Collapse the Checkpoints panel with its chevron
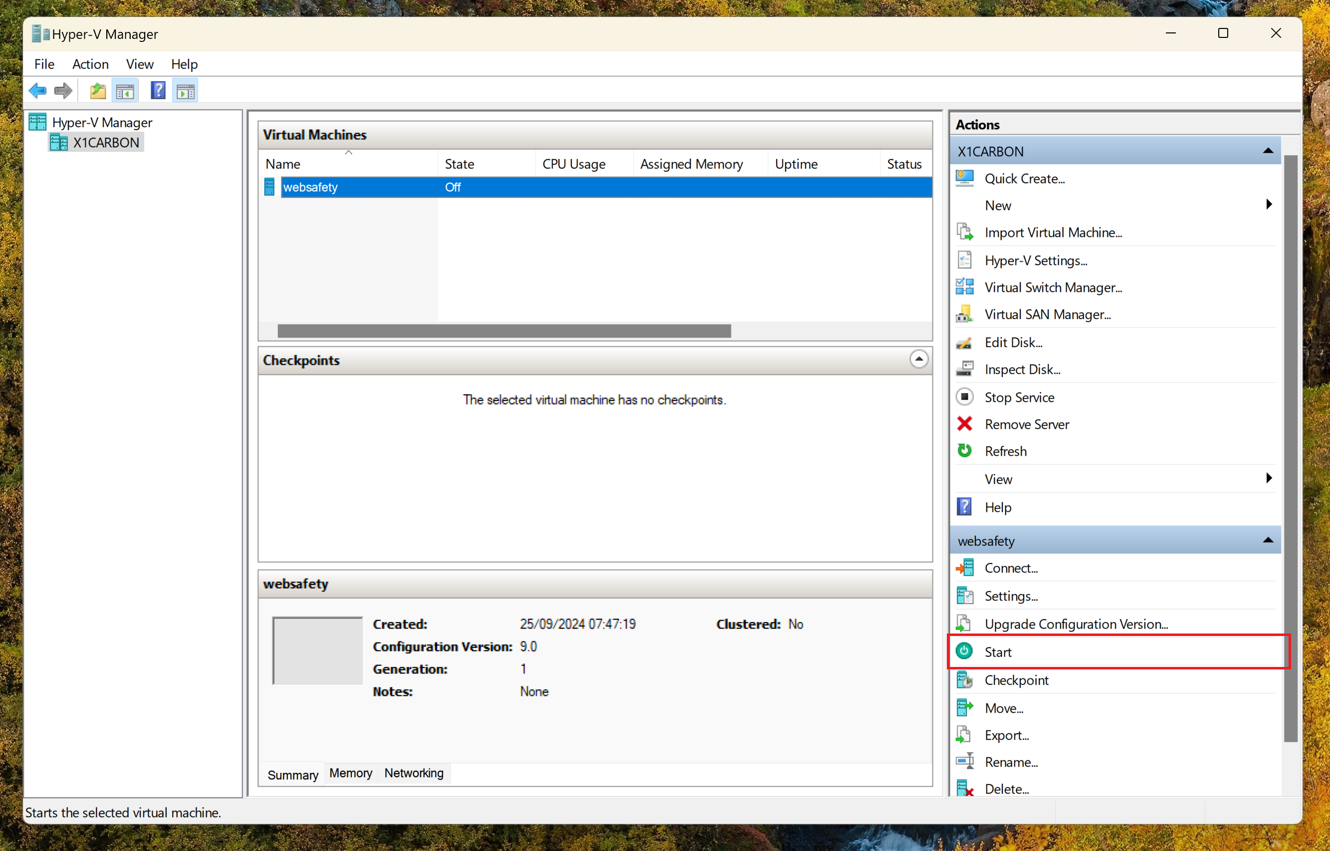Screen dimensions: 1330x851 tap(919, 359)
